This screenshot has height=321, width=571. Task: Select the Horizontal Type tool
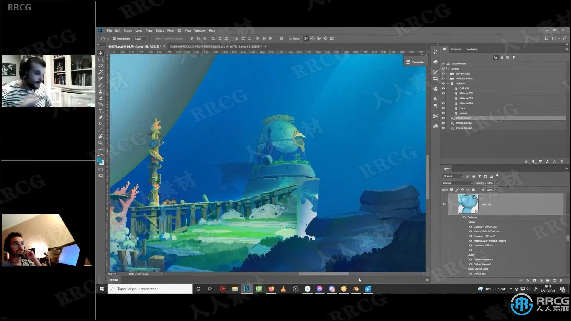tap(101, 111)
